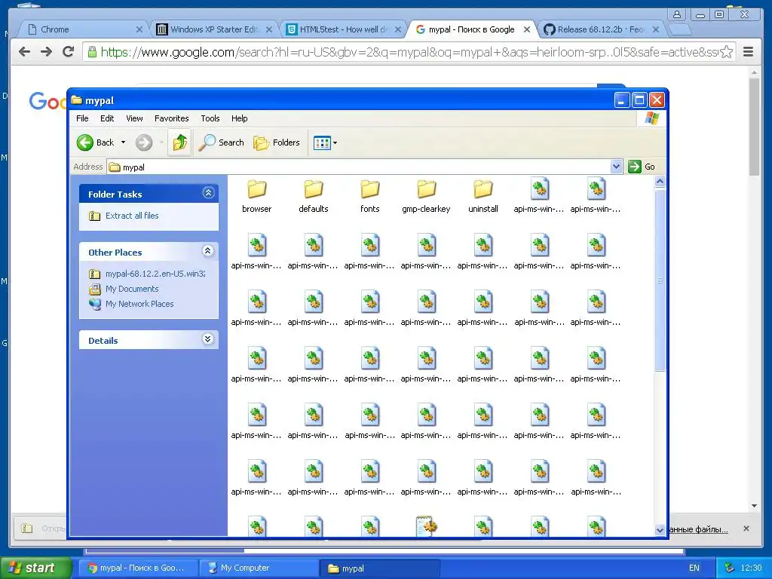Open the browser folder icon

[256, 189]
